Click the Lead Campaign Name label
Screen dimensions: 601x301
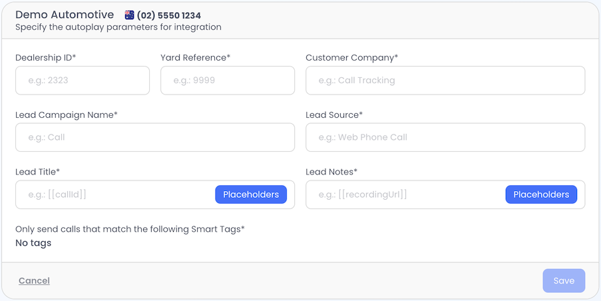click(67, 115)
